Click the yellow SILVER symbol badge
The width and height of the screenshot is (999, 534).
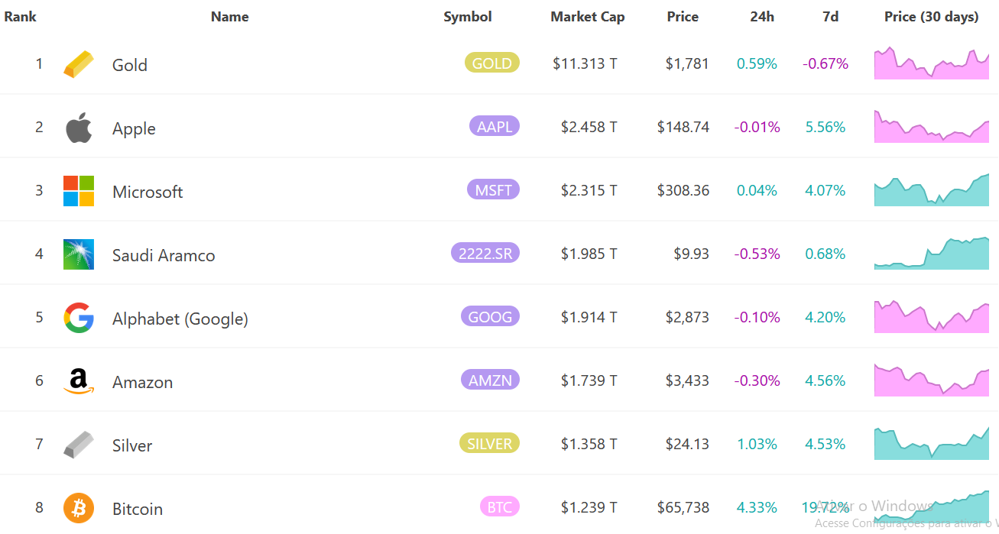point(489,444)
